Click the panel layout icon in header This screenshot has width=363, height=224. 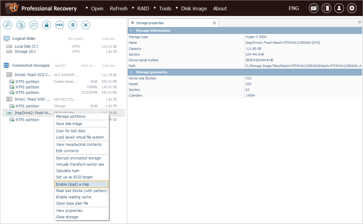click(326, 8)
